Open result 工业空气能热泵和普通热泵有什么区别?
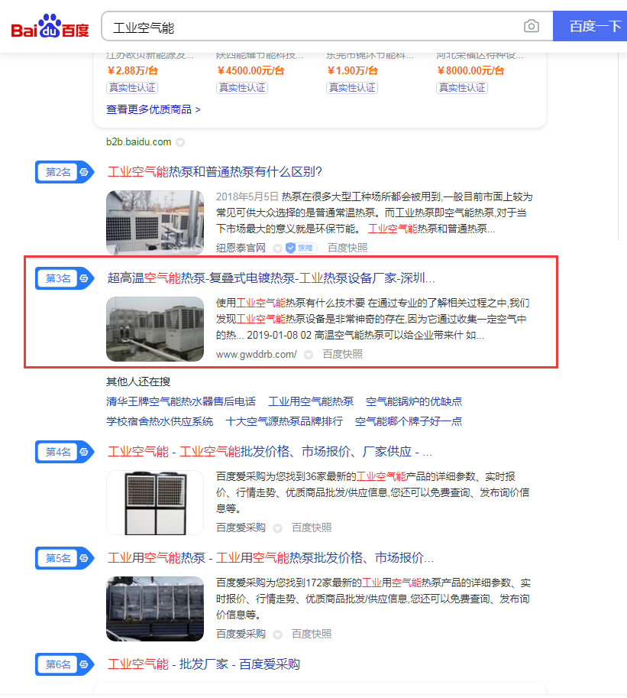The image size is (627, 698). pyautogui.click(x=215, y=172)
